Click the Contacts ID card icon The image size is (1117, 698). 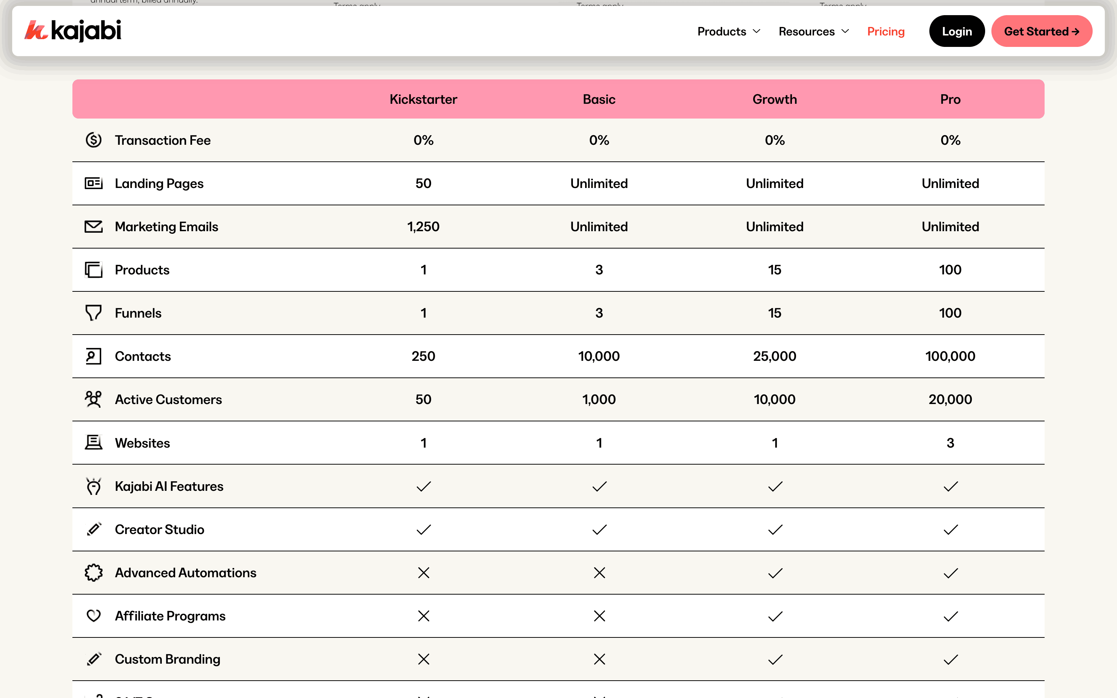pyautogui.click(x=94, y=356)
